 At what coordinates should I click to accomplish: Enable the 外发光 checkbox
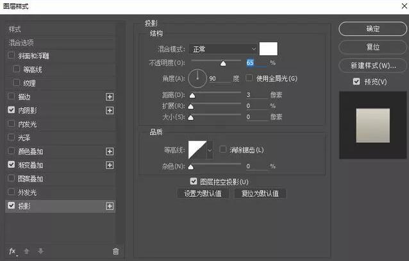[x=11, y=192]
